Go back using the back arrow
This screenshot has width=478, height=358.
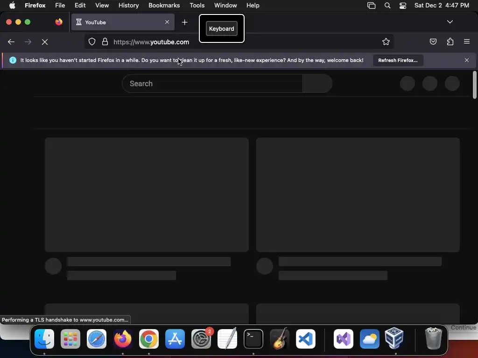(11, 42)
